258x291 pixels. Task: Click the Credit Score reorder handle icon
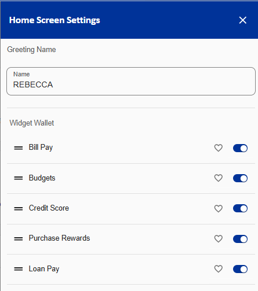coord(19,208)
